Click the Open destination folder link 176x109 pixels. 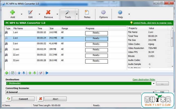[x=144, y=80]
